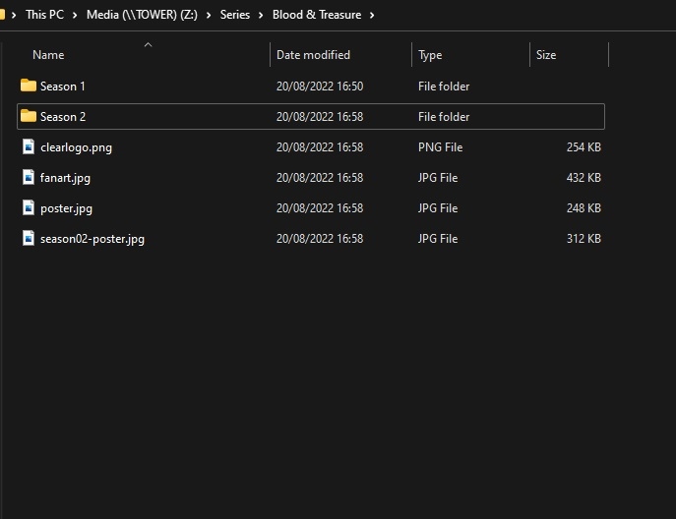Viewport: 676px width, 519px height.
Task: Click the Blood & Treasure breadcrumb segment
Action: (316, 15)
